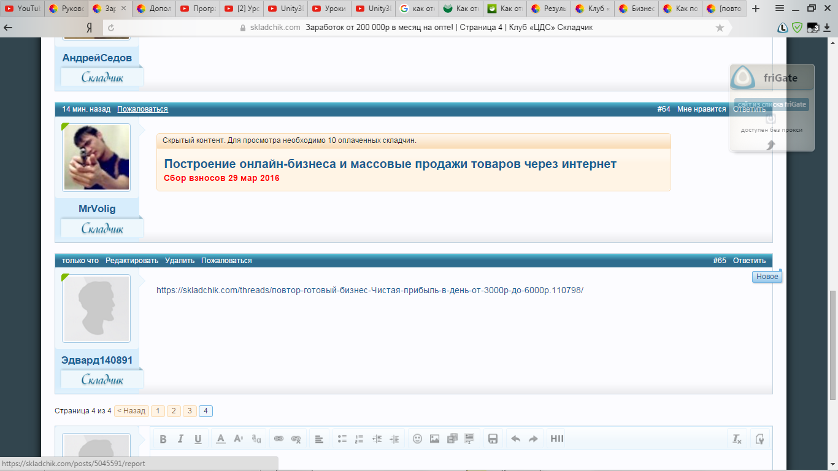838x471 pixels.
Task: Open the text alignment dropdown in editor
Action: [x=319, y=438]
